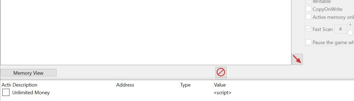
Task: Toggle the Active memory only checkbox
Action: (309, 17)
